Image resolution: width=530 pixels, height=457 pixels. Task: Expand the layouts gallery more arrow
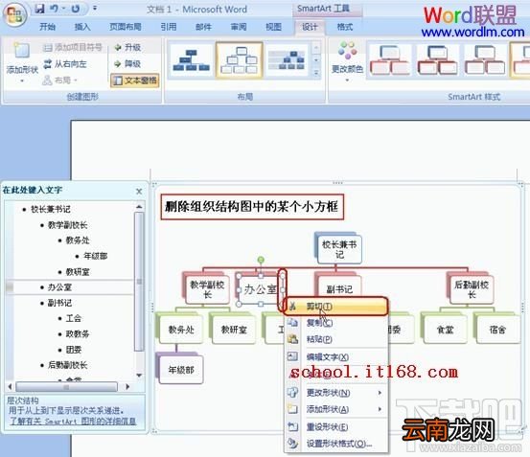coord(316,73)
